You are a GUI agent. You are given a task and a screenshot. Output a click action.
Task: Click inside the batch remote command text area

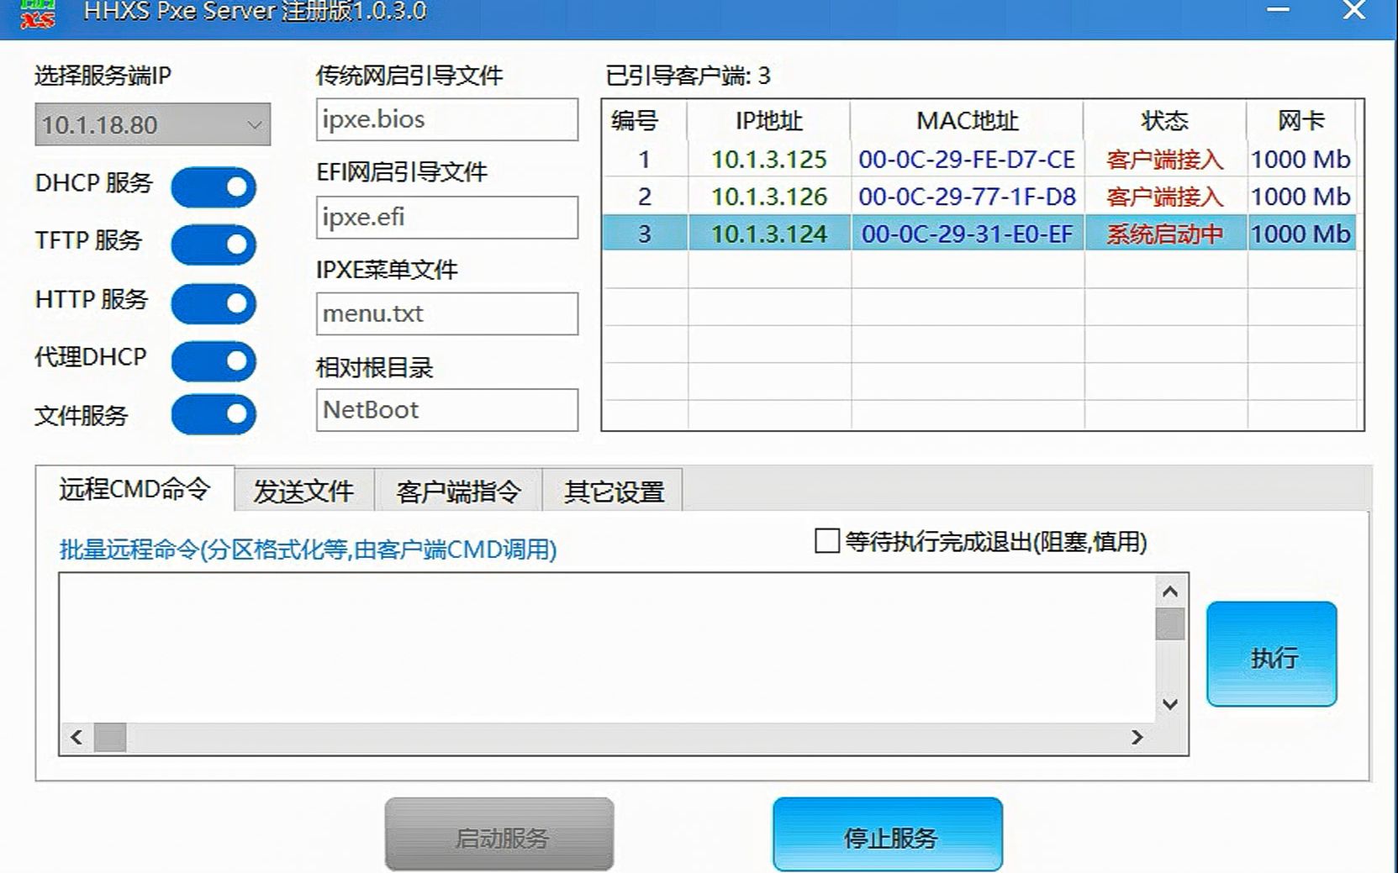point(607,648)
